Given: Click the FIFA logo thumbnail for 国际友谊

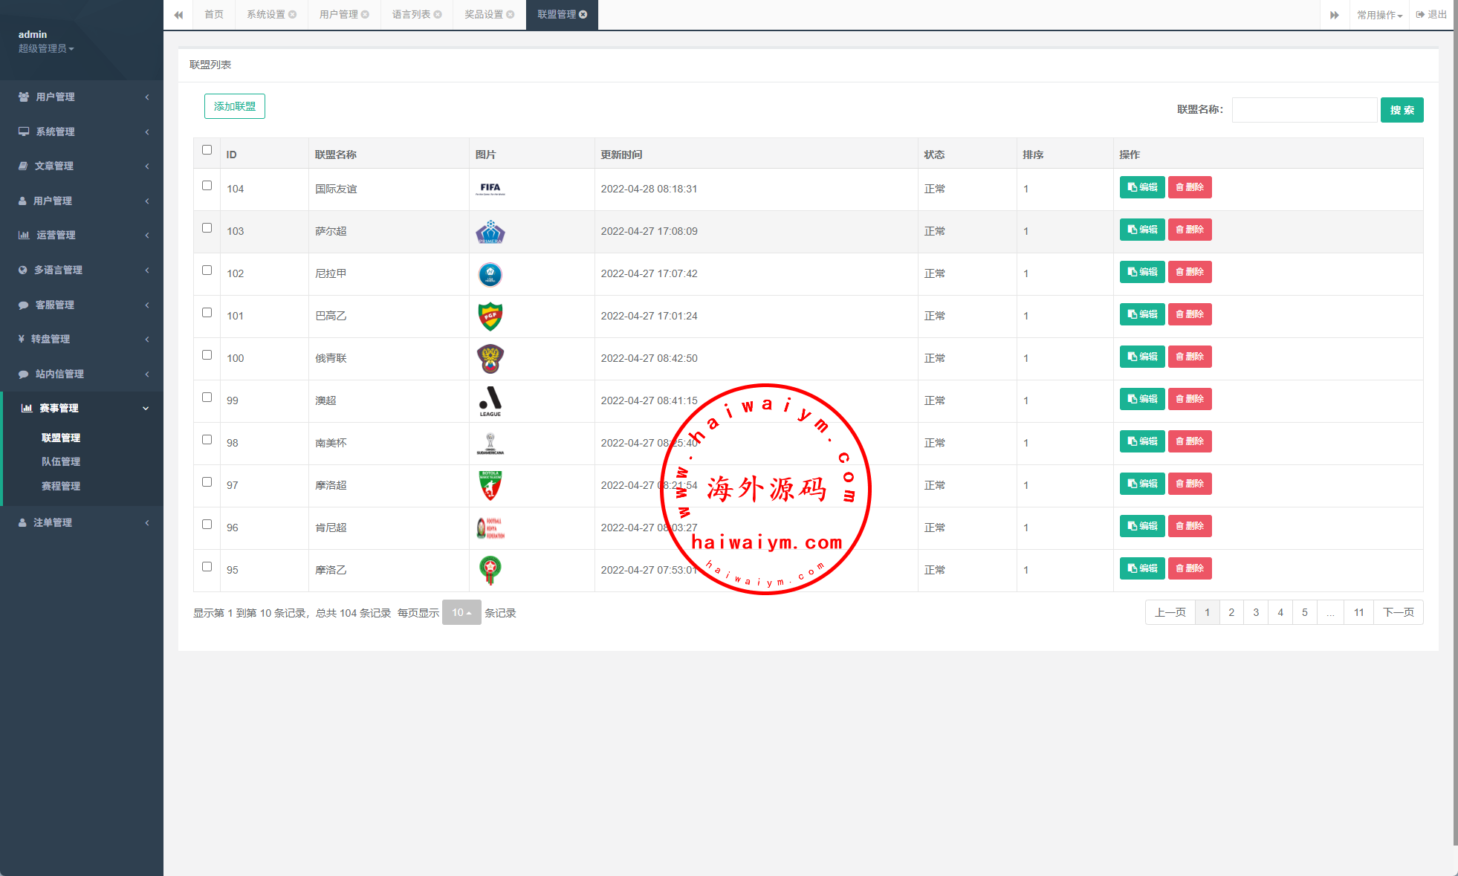Looking at the screenshot, I should [x=490, y=189].
